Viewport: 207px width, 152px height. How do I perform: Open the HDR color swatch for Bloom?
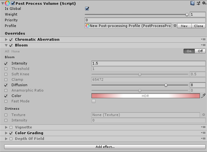tap(145, 96)
